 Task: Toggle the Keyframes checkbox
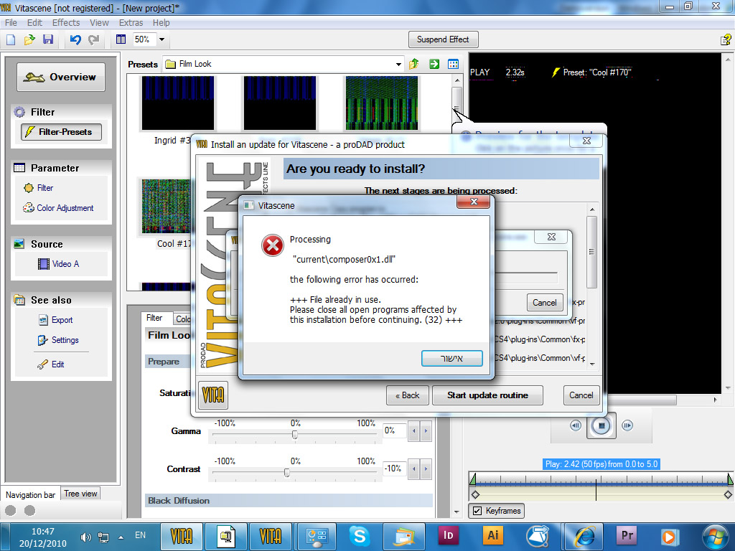477,511
